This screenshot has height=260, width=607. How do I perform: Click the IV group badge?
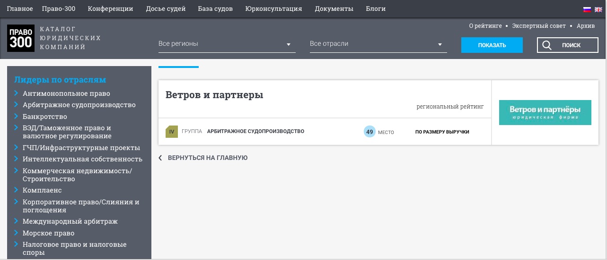pos(172,132)
